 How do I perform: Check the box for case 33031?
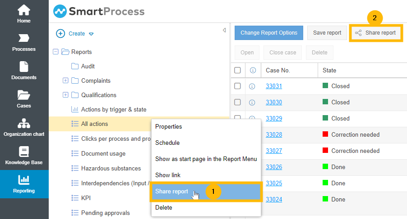pyautogui.click(x=237, y=86)
